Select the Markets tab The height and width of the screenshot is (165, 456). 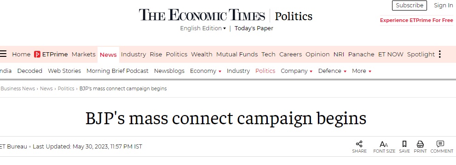click(83, 54)
